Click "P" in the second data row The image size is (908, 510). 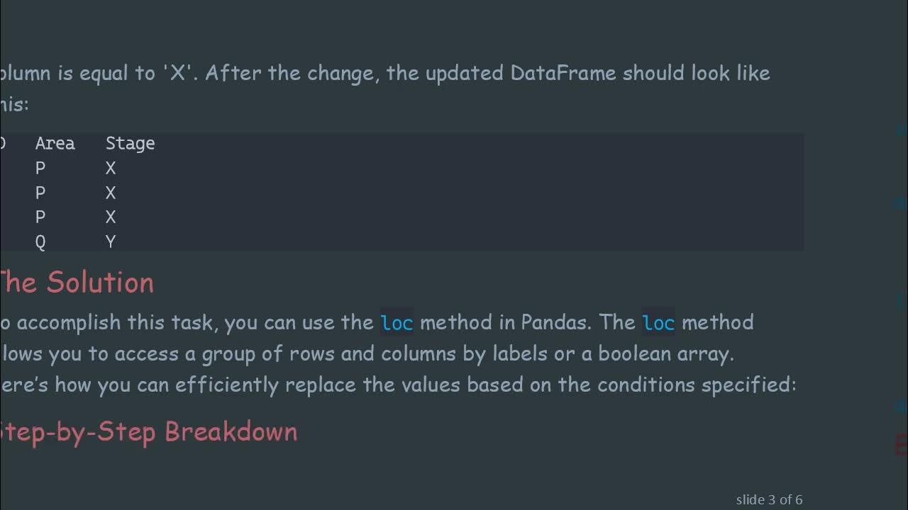[x=40, y=193]
